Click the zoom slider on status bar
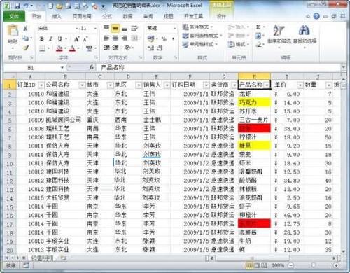This screenshot has height=273, width=350. point(314,265)
